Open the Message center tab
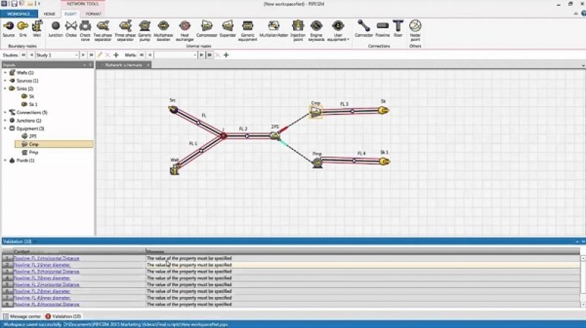 [x=22, y=316]
